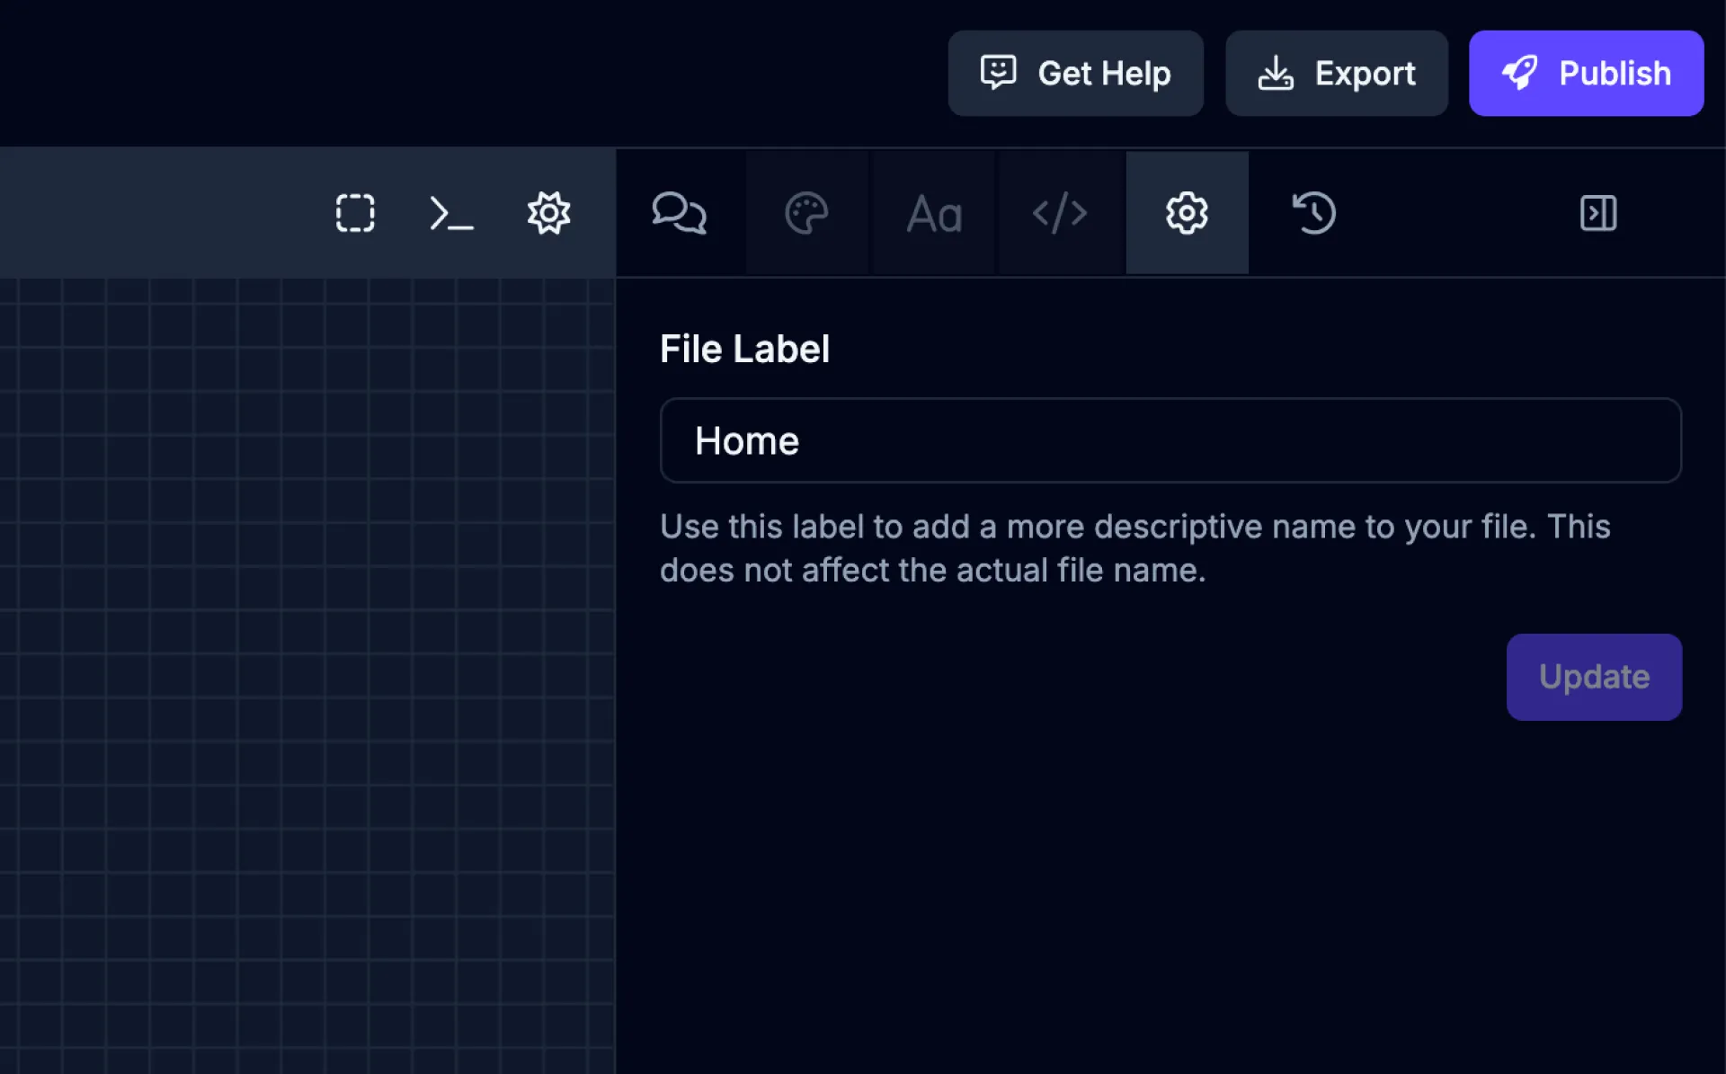1726x1074 pixels.
Task: Switch to the Aa typography tab
Action: coord(934,214)
